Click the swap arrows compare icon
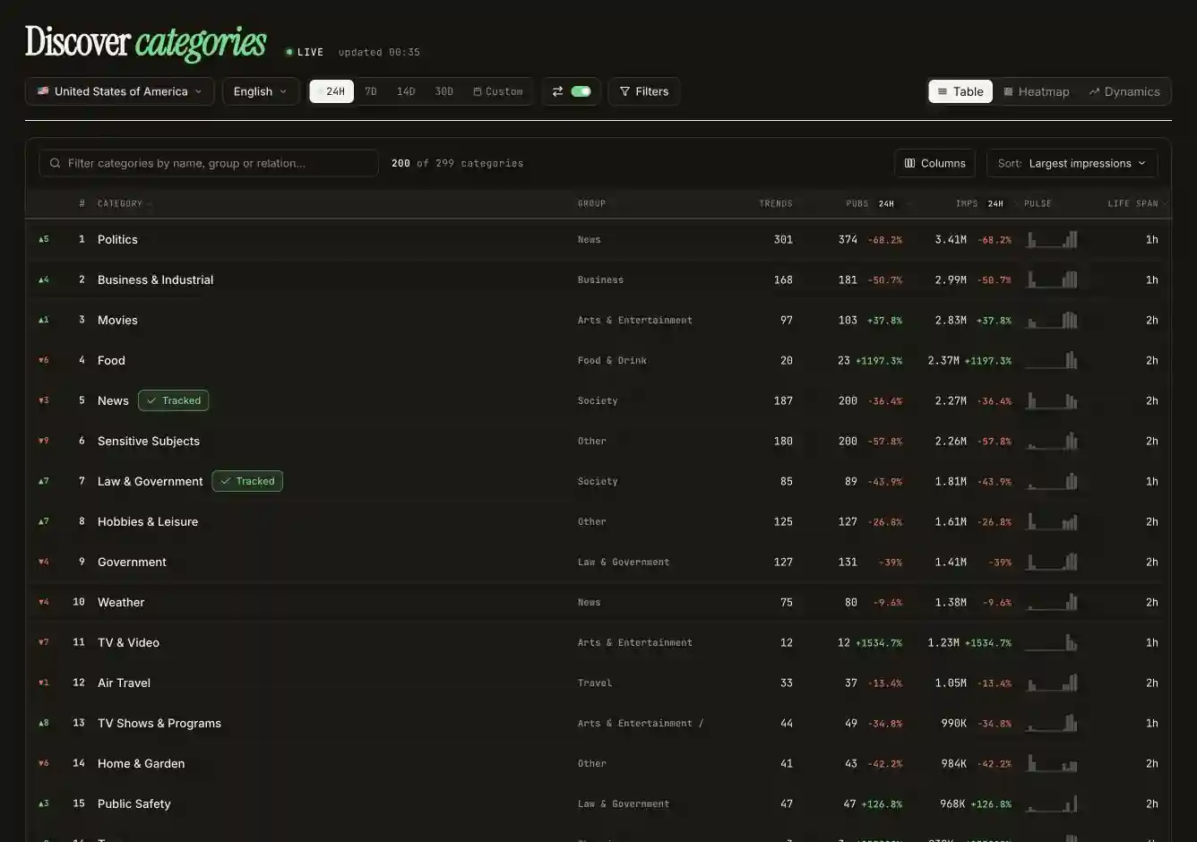 click(557, 91)
